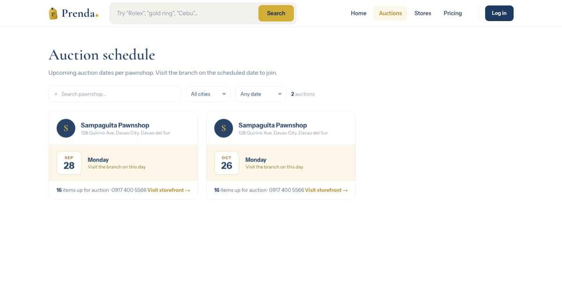562x283 pixels.
Task: Click the Prenda brand name text
Action: 80,13
